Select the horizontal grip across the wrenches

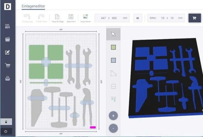click(x=78, y=66)
